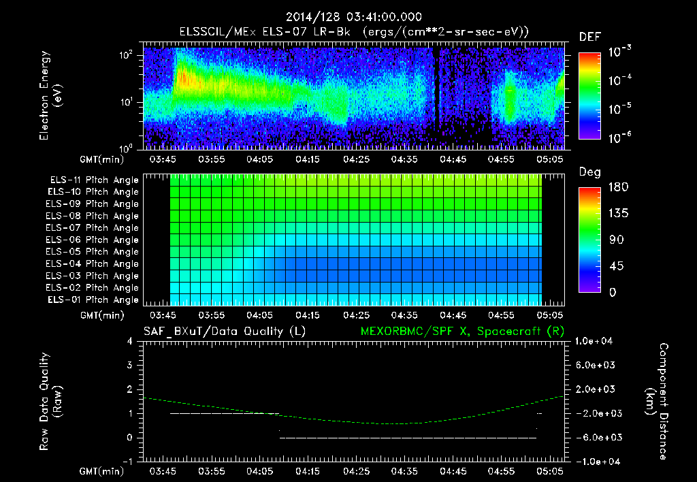Select the ELS-04 Pitch Angle row label
Screen dimensions: 697x482
point(92,263)
